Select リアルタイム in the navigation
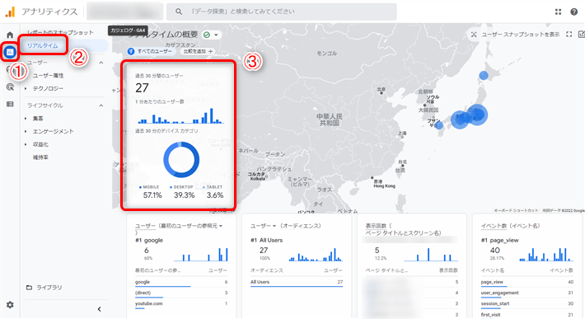The height and width of the screenshot is (319, 585). pos(43,45)
